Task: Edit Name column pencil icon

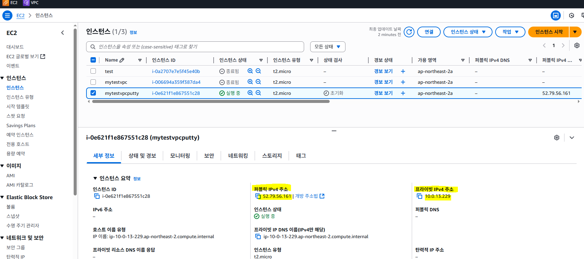Action: (122, 60)
